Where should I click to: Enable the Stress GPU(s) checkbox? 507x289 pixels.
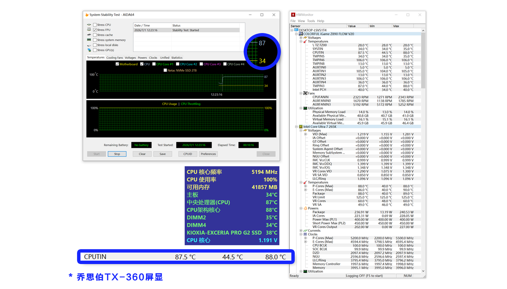pos(95,50)
